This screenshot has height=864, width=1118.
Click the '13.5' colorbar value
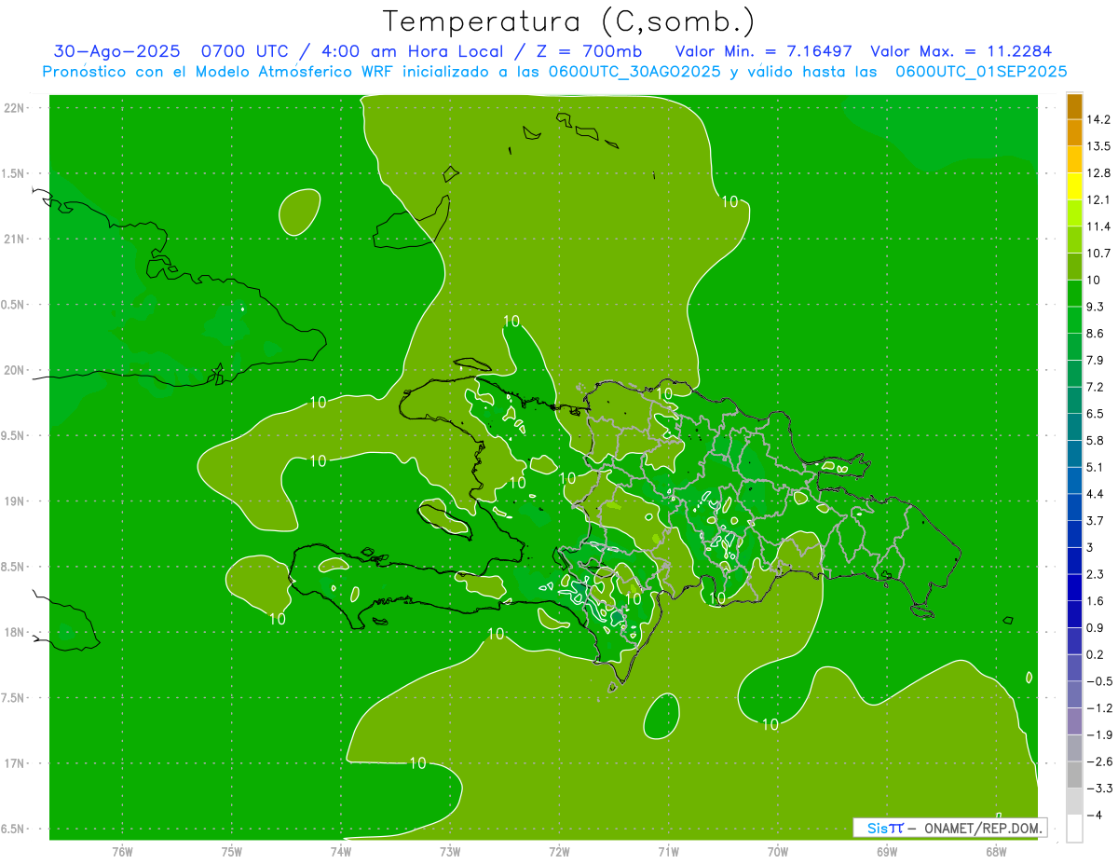(x=1099, y=146)
